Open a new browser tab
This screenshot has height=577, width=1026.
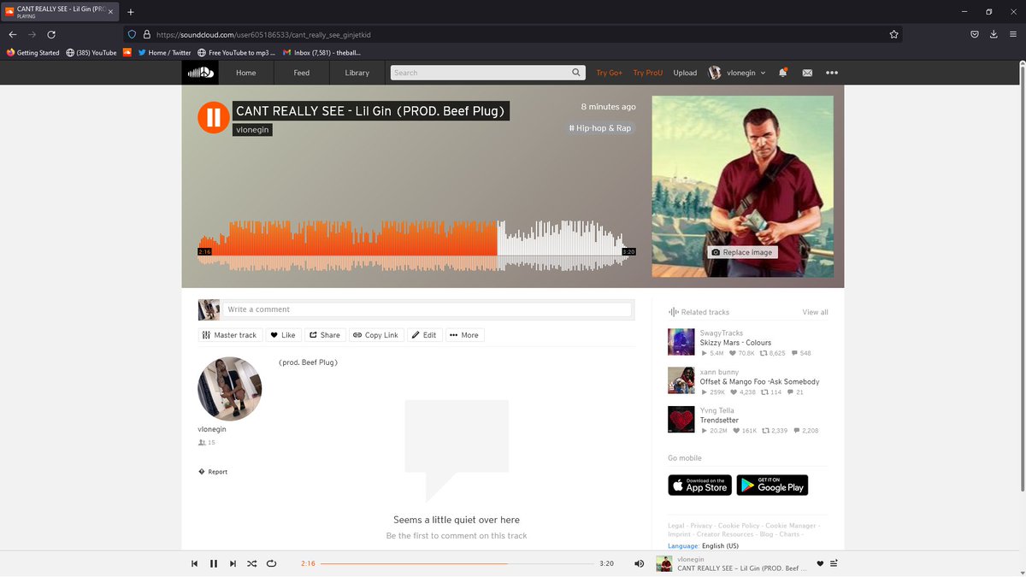pos(131,12)
